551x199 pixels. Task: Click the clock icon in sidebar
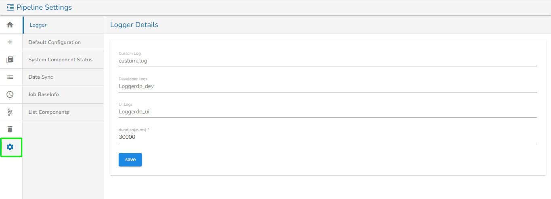click(x=10, y=94)
